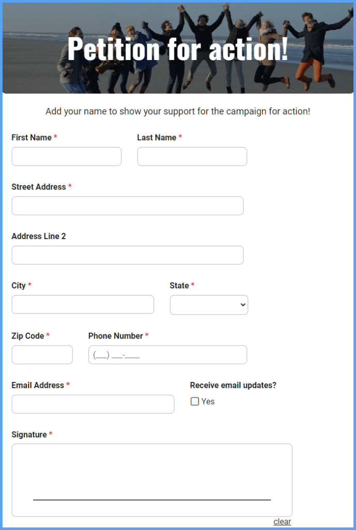The height and width of the screenshot is (530, 356).
Task: Click the Zip Code field
Action: pos(42,355)
